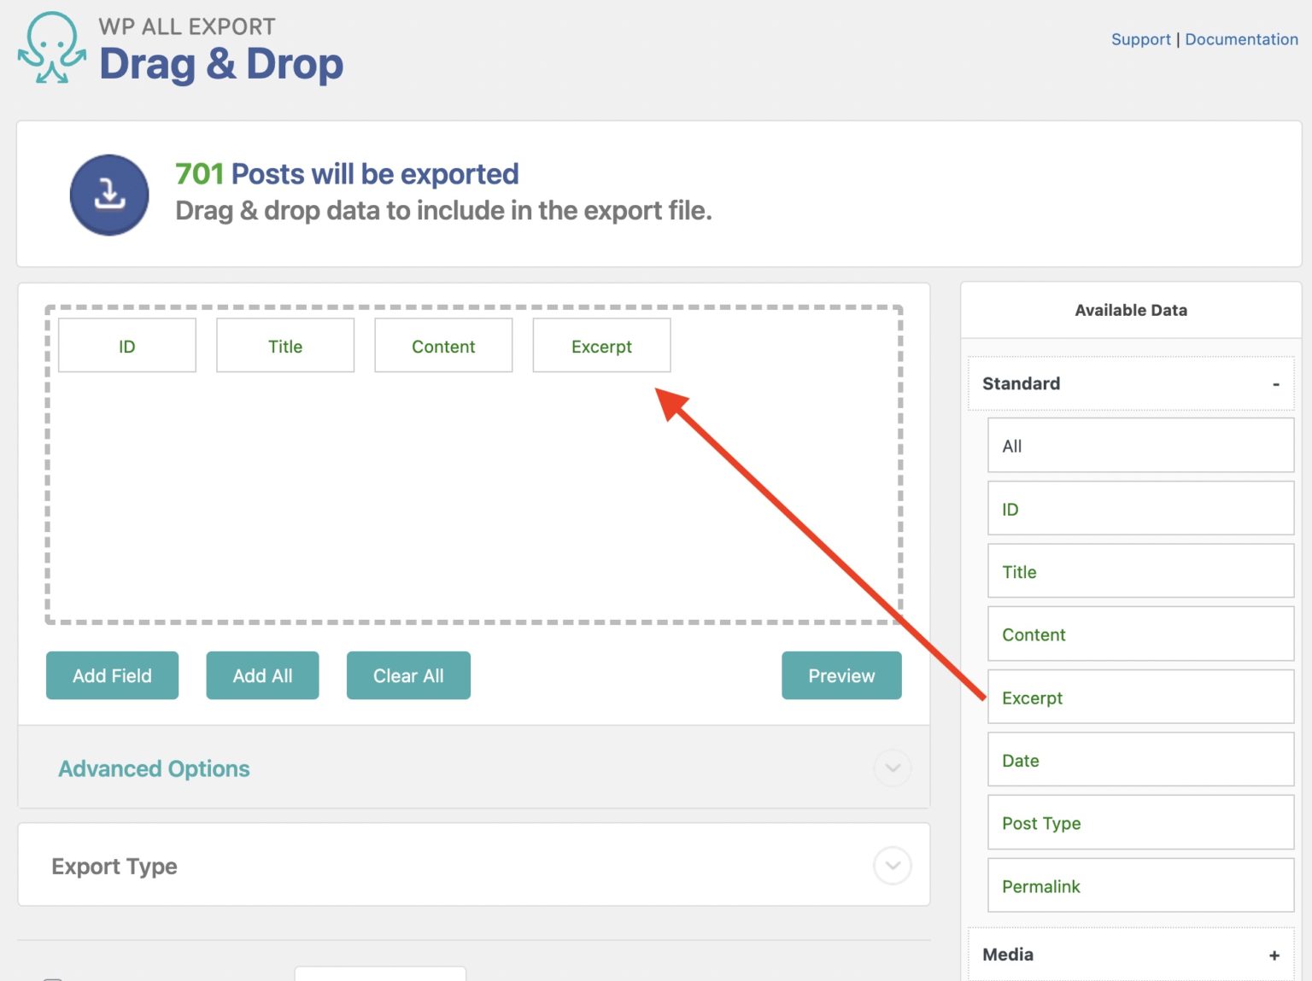Open the export Preview

(x=841, y=675)
